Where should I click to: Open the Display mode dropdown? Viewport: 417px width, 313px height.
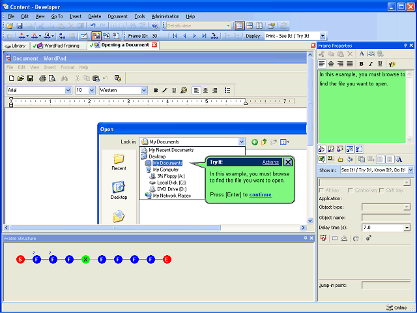click(x=323, y=36)
